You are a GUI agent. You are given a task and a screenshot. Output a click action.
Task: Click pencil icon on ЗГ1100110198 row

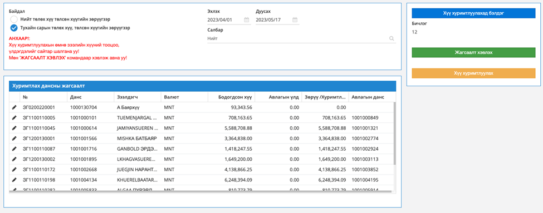click(14, 180)
